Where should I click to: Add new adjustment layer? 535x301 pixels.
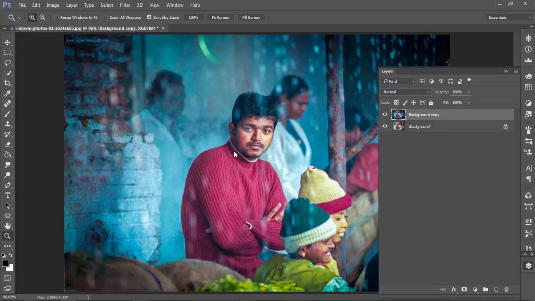click(475, 290)
